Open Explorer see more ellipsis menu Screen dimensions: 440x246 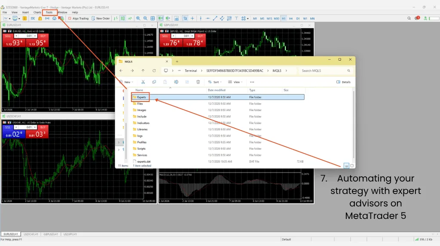(252, 82)
